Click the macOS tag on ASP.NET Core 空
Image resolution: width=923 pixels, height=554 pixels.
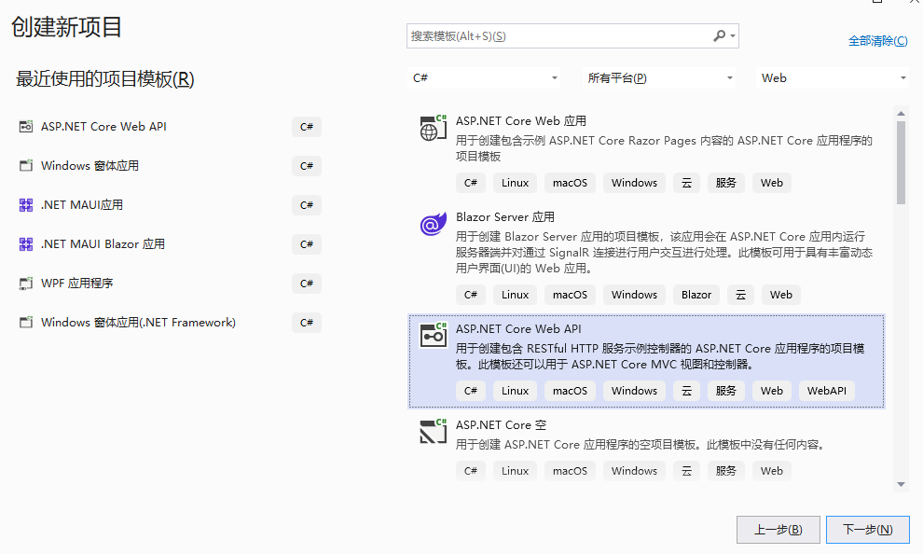[570, 470]
